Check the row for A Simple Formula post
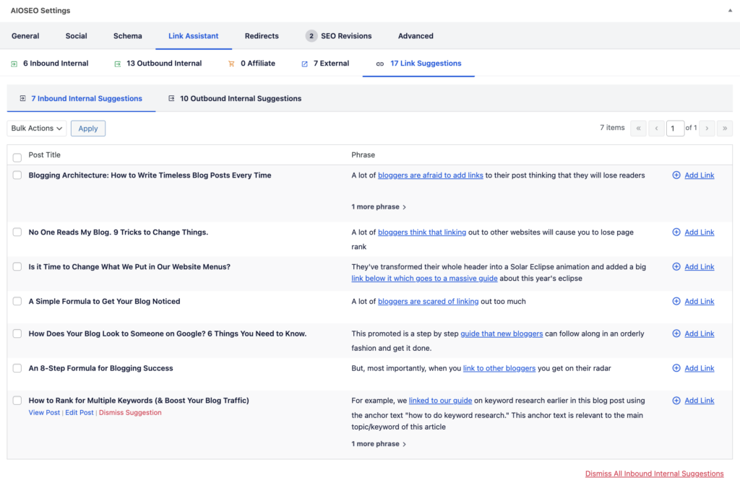 coord(17,301)
